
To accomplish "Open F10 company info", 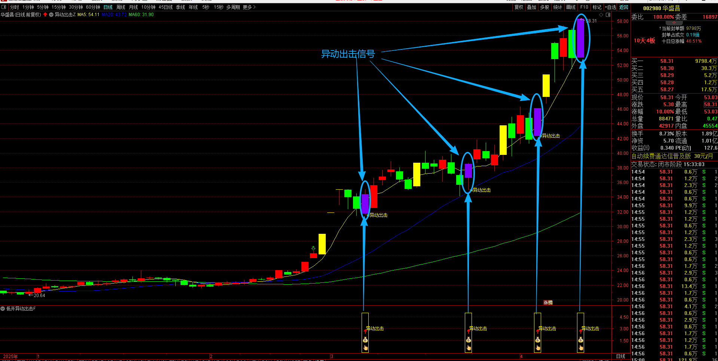I will click(x=584, y=7).
